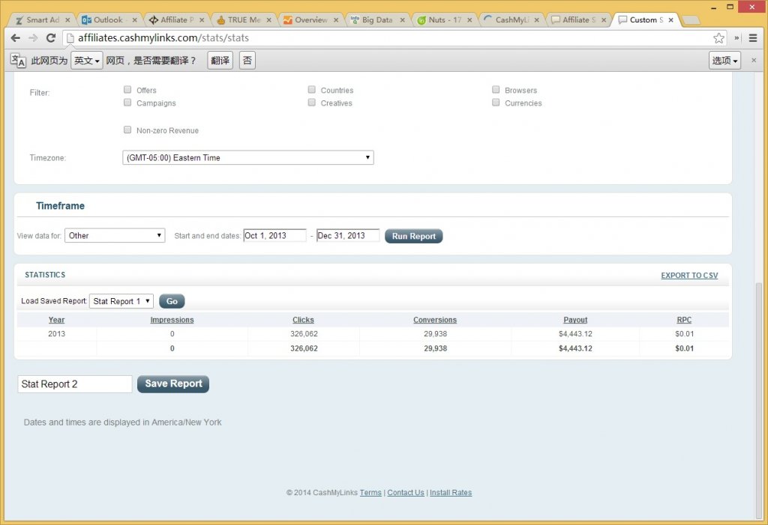Sort the table by Impressions column
Screen dimensions: 768x525
tap(172, 320)
